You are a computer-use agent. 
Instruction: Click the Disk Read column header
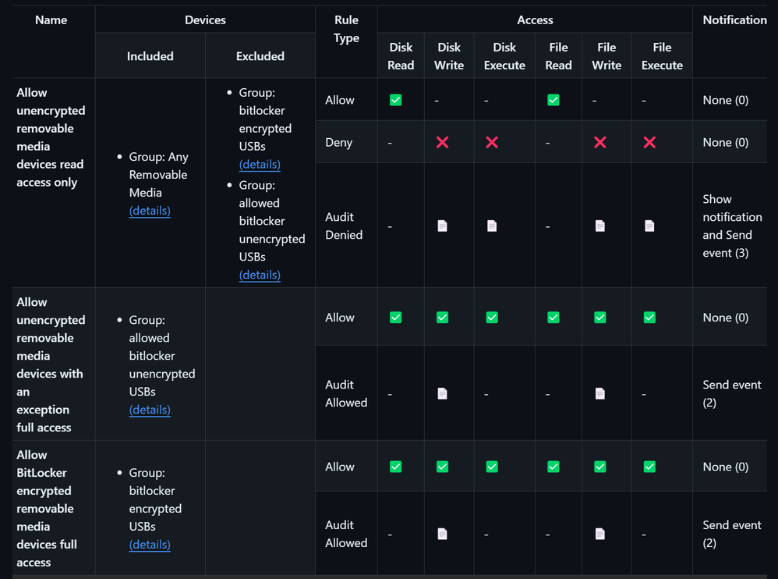point(401,56)
